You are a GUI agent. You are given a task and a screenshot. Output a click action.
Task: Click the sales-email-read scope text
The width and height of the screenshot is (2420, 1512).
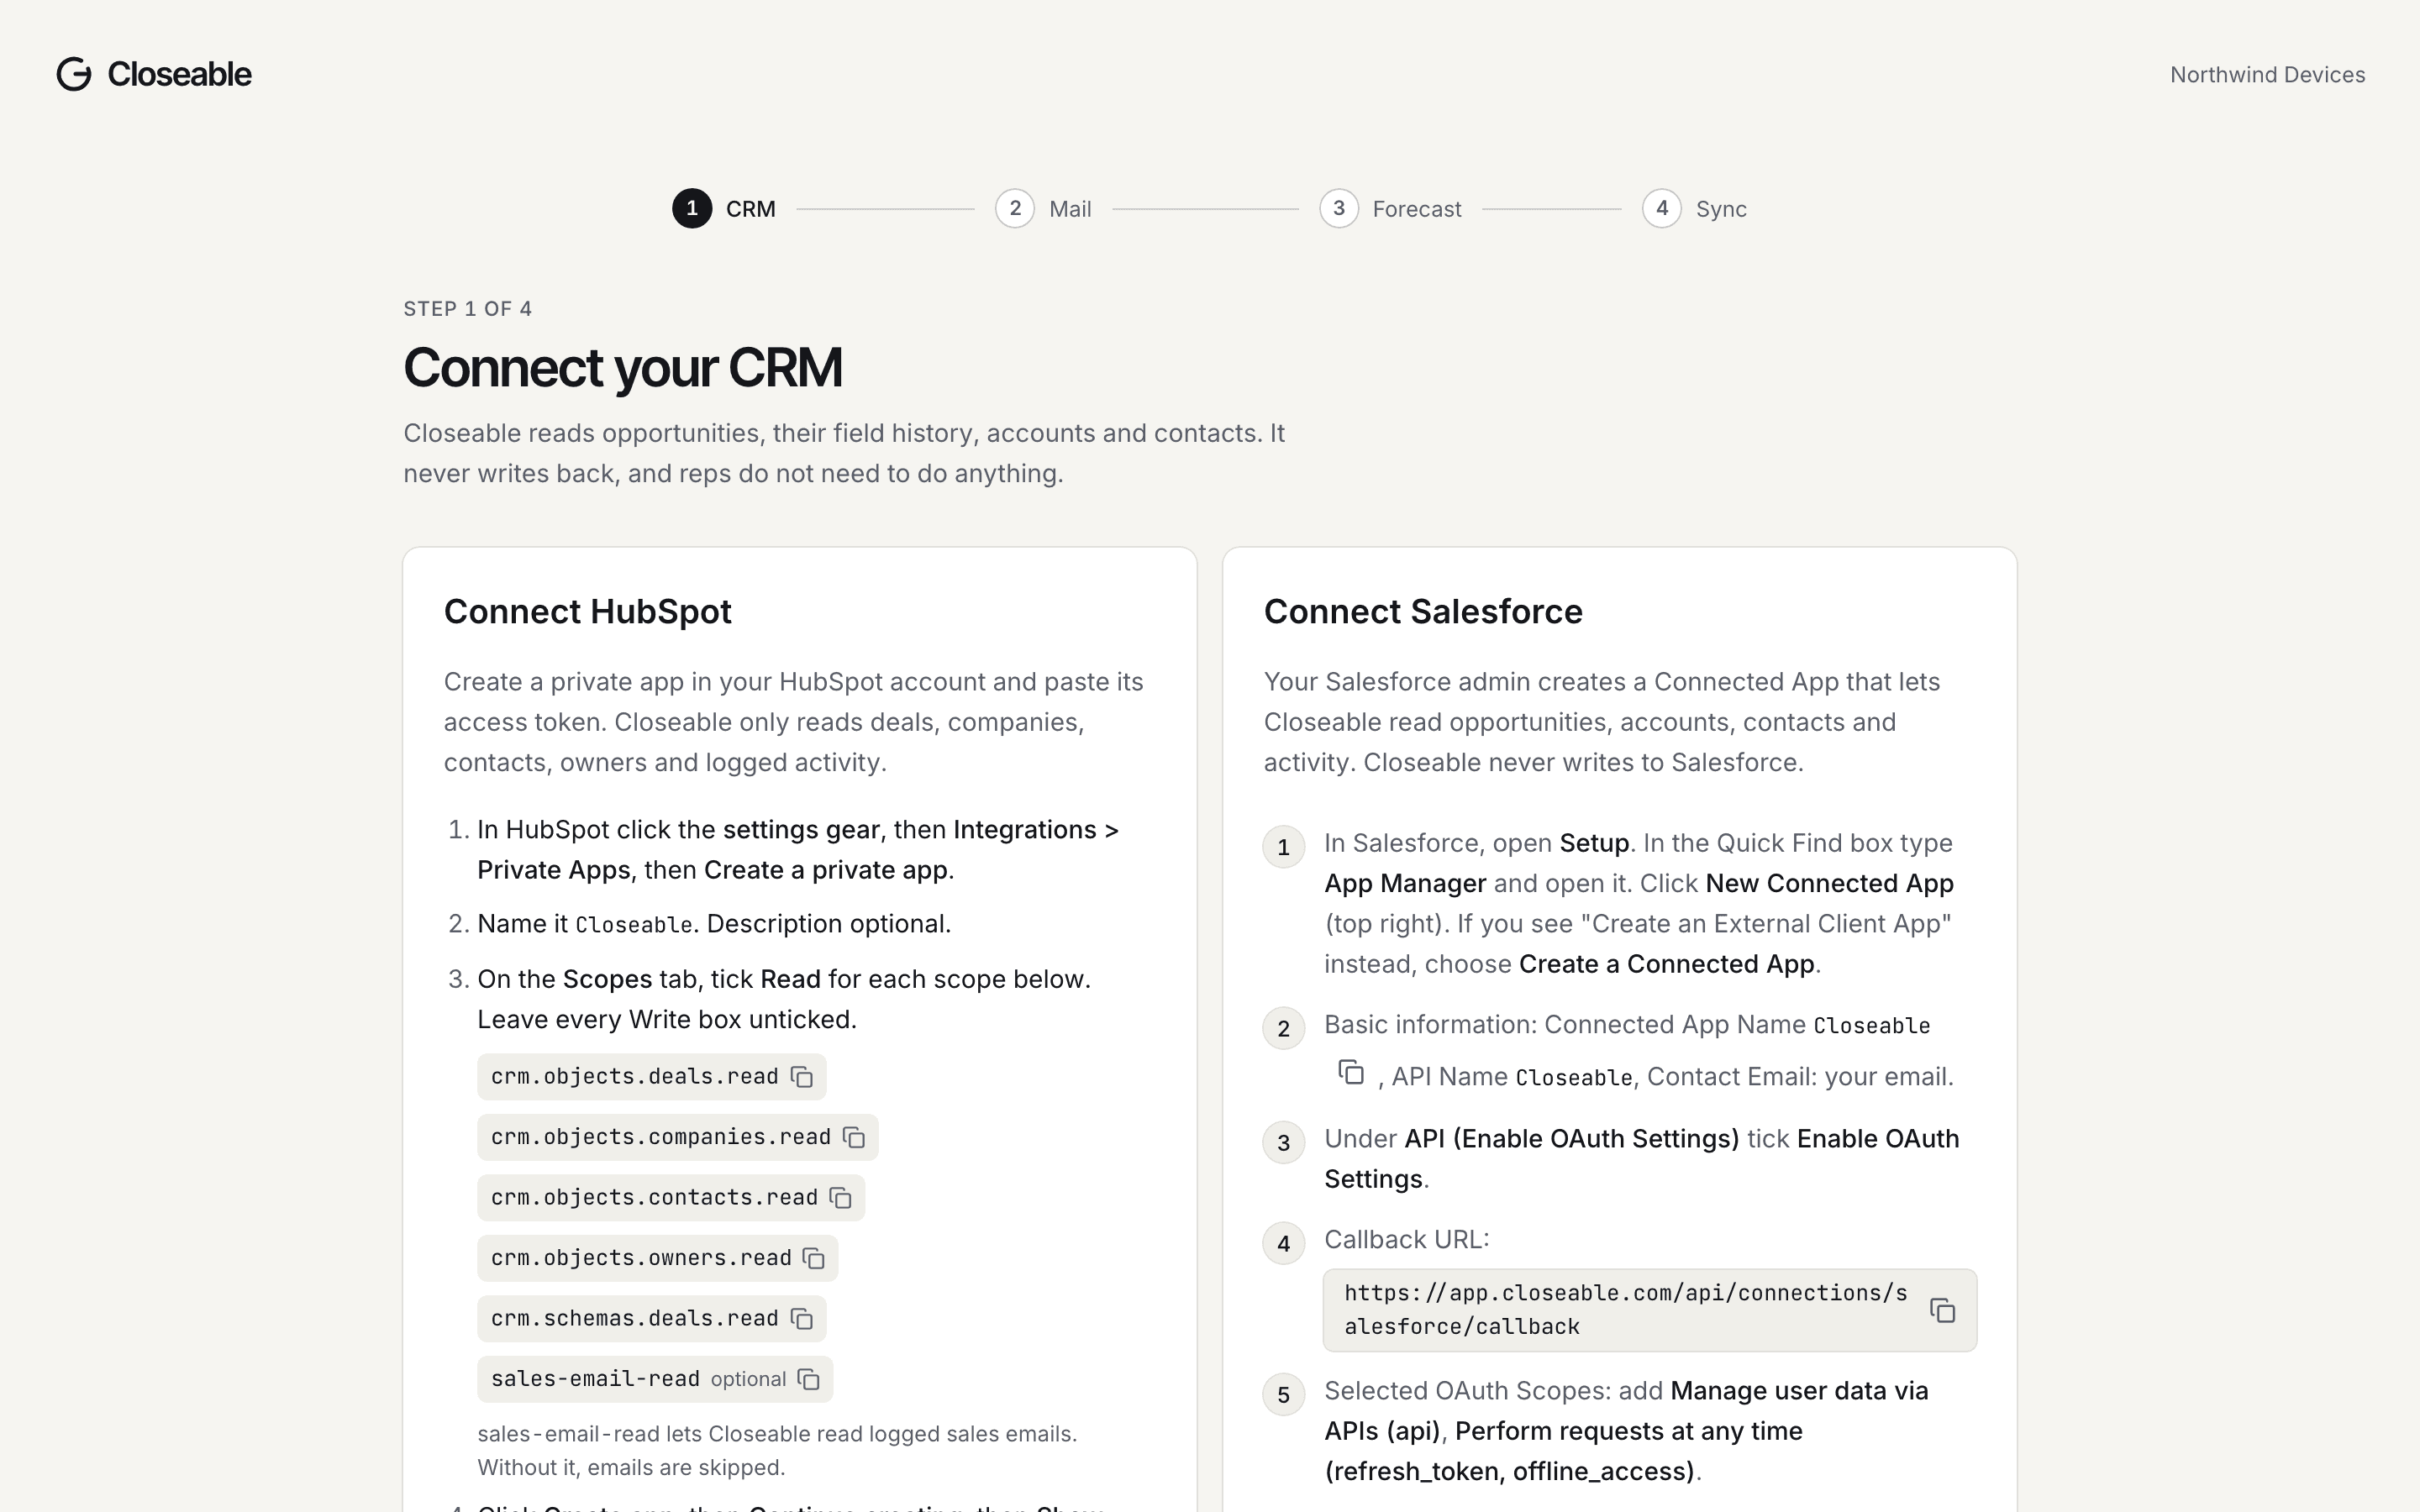click(x=595, y=1379)
